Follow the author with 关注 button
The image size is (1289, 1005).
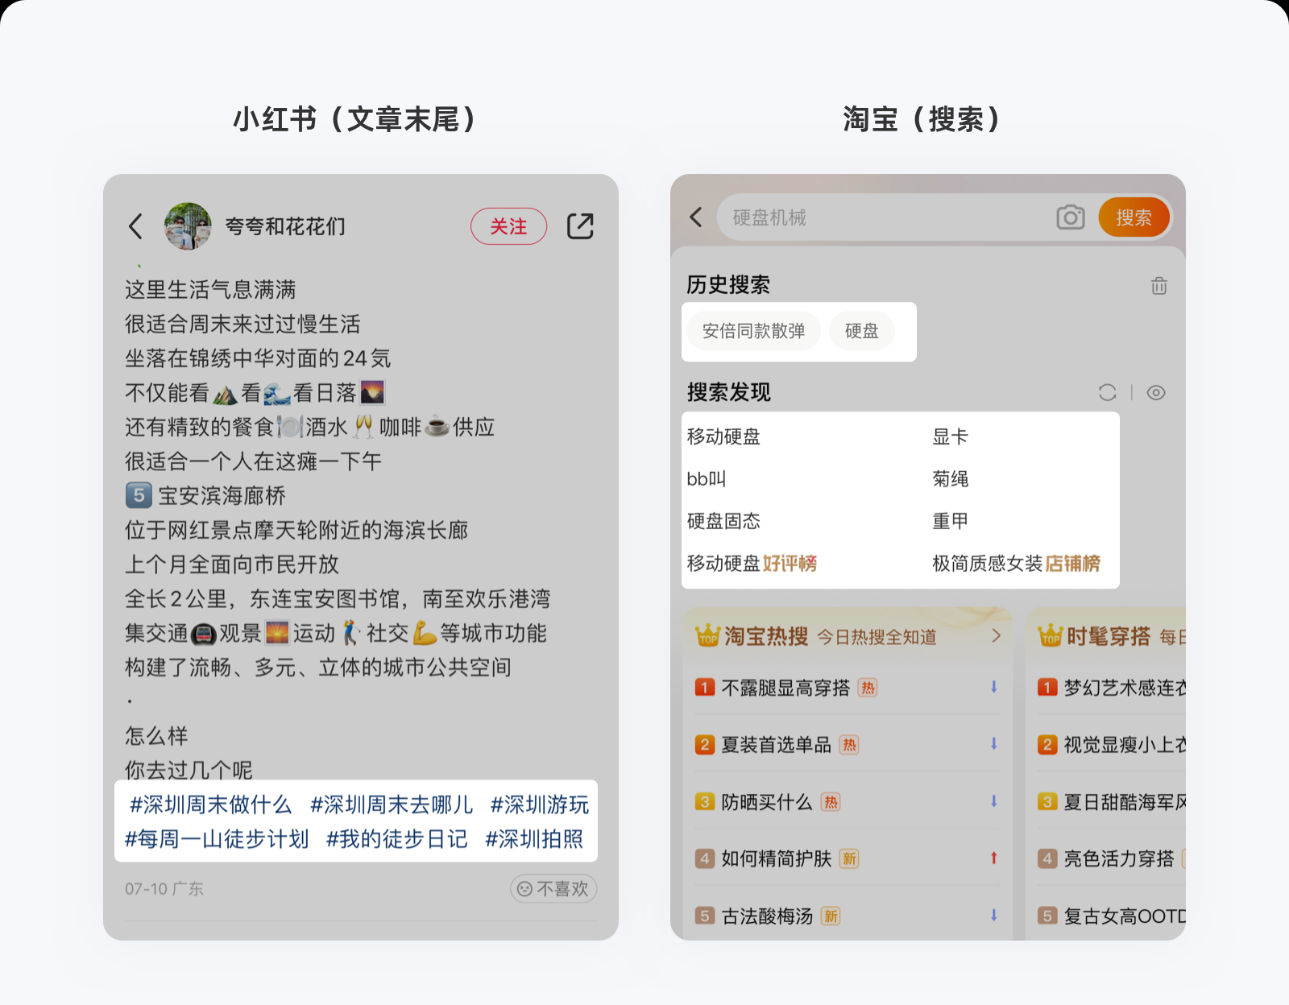pyautogui.click(x=508, y=226)
